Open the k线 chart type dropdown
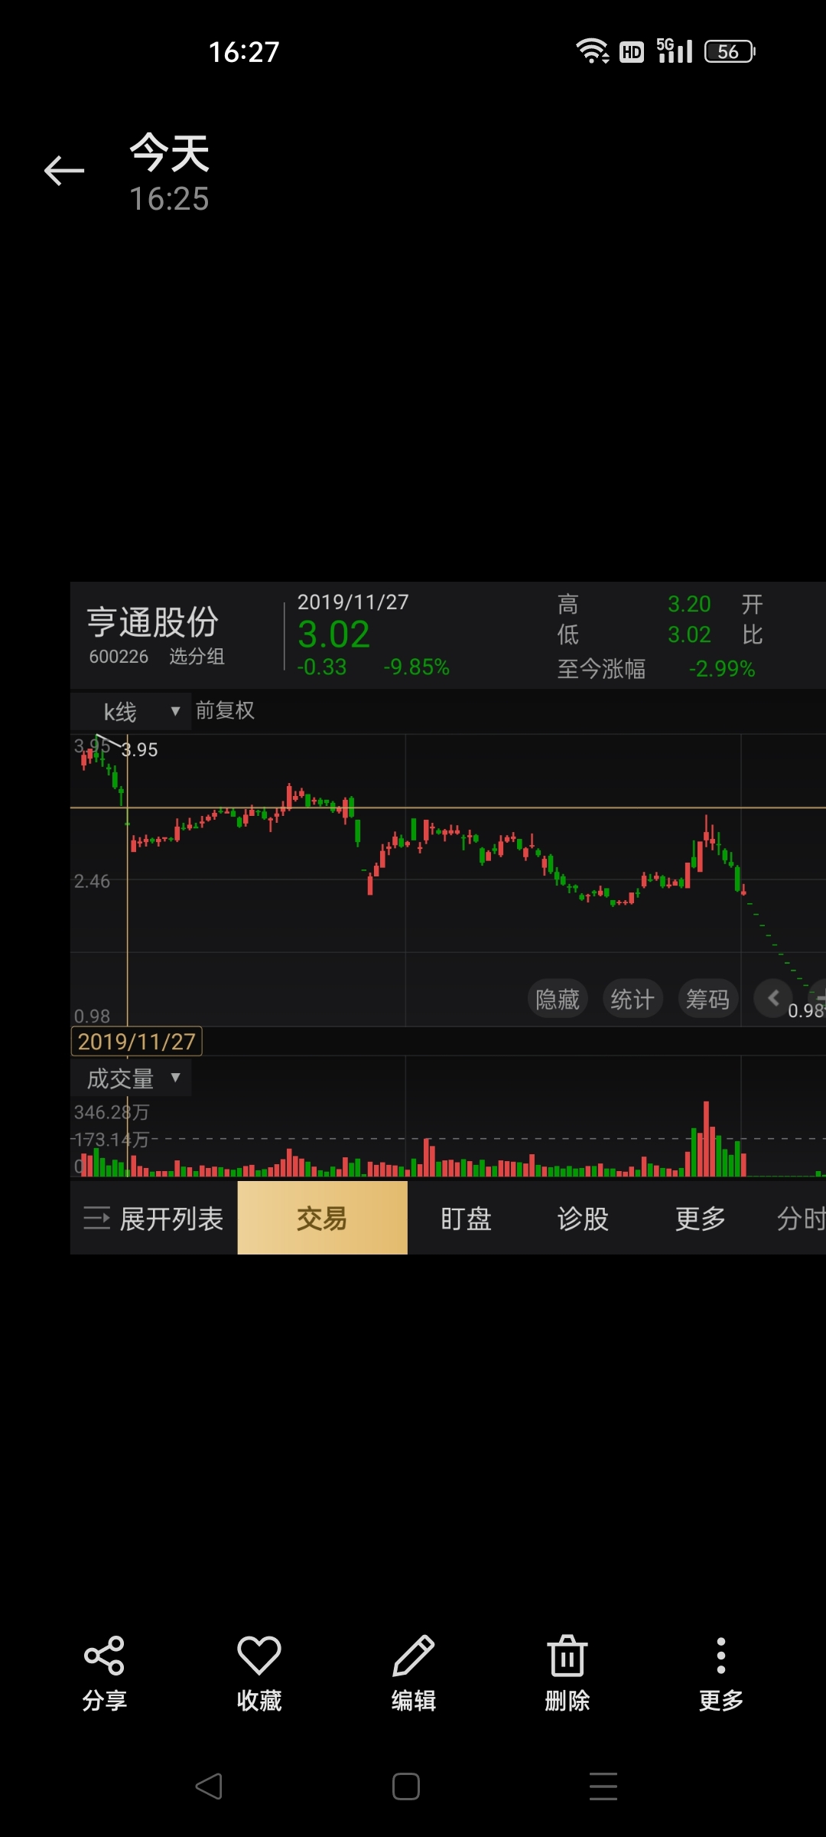 pyautogui.click(x=131, y=712)
